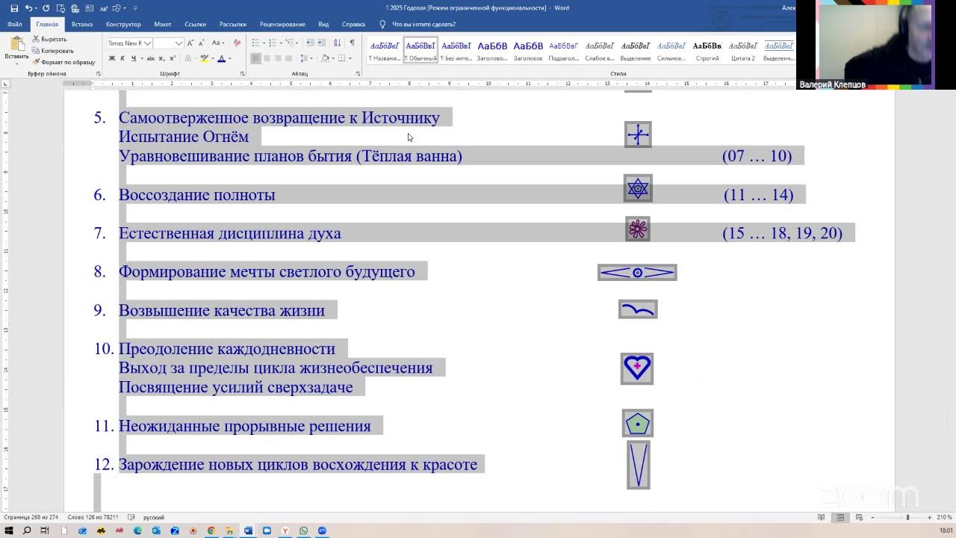Image resolution: width=956 pixels, height=538 pixels.
Task: Switch to the Конструктор tab
Action: pos(123,24)
